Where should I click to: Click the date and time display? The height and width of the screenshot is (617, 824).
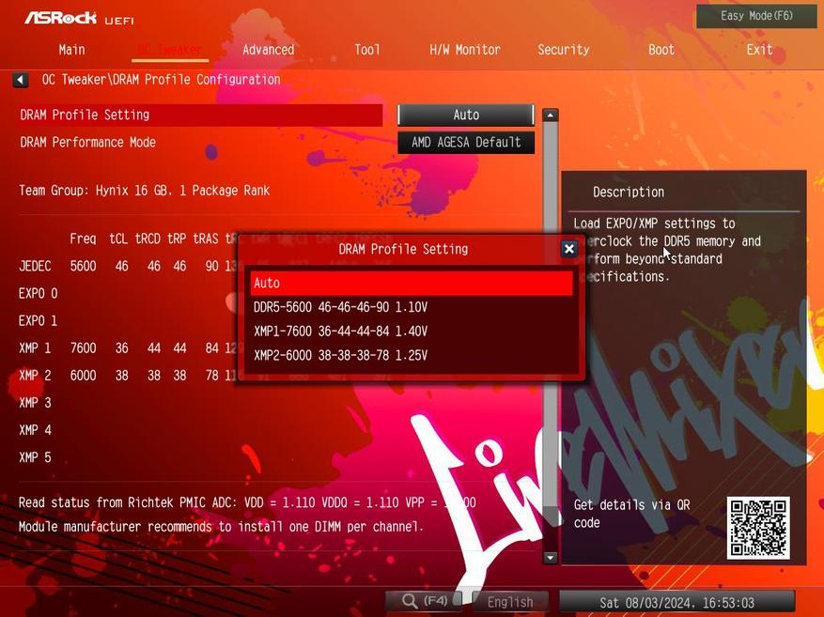[x=676, y=602]
